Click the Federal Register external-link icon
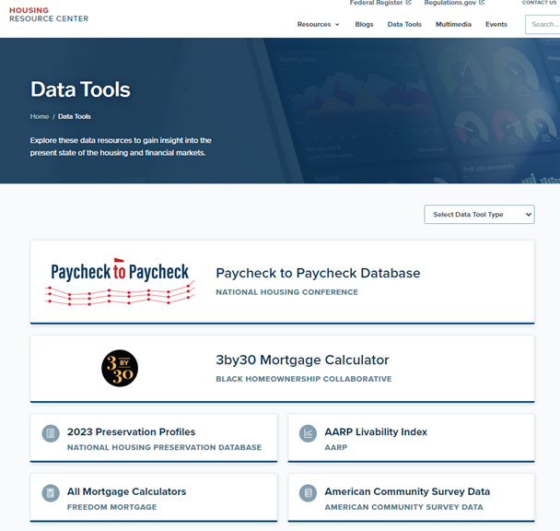560x531 pixels. (409, 3)
